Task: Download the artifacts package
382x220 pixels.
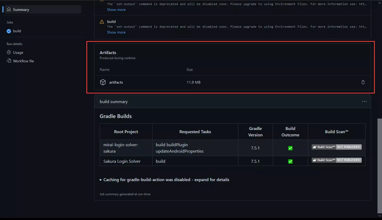Action: [x=116, y=82]
